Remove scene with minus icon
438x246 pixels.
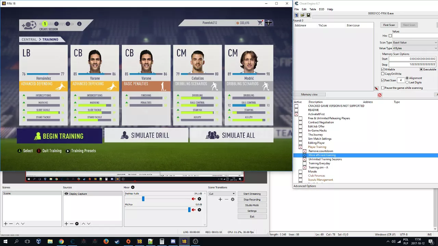[x=11, y=223]
